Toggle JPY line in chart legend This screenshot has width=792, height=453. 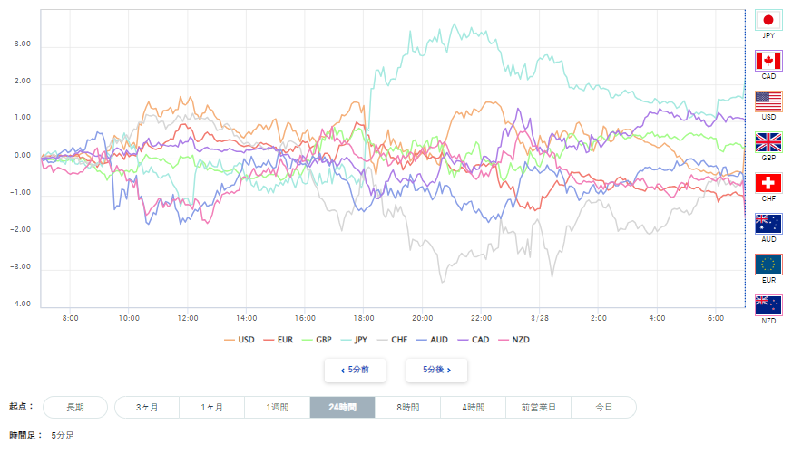pos(354,340)
